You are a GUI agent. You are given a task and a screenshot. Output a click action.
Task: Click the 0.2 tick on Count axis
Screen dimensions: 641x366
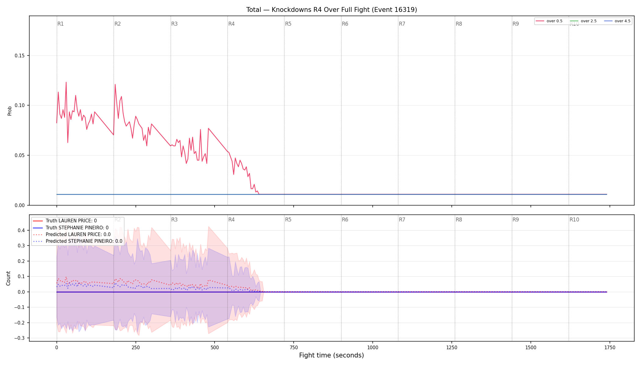tap(21, 261)
